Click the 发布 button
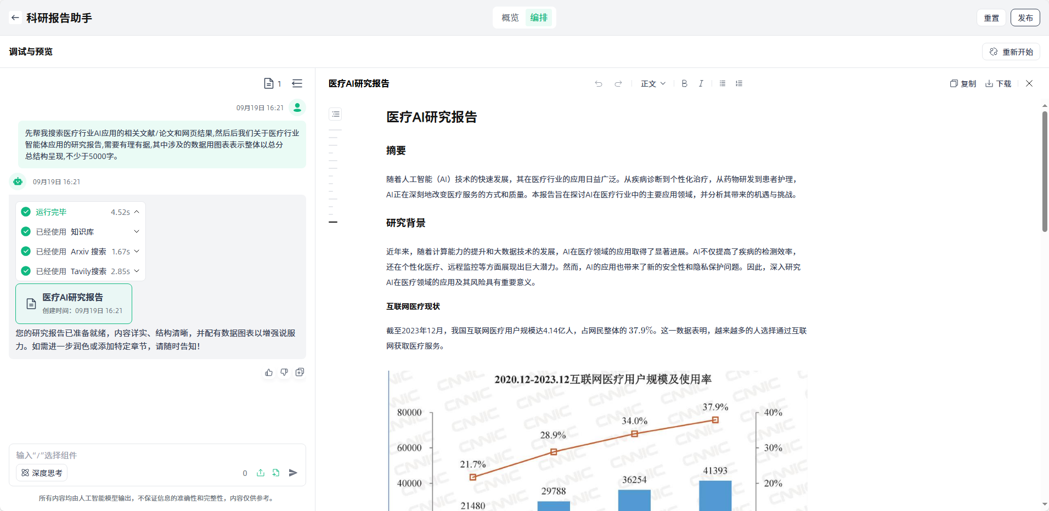This screenshot has height=511, width=1049. coord(1025,18)
